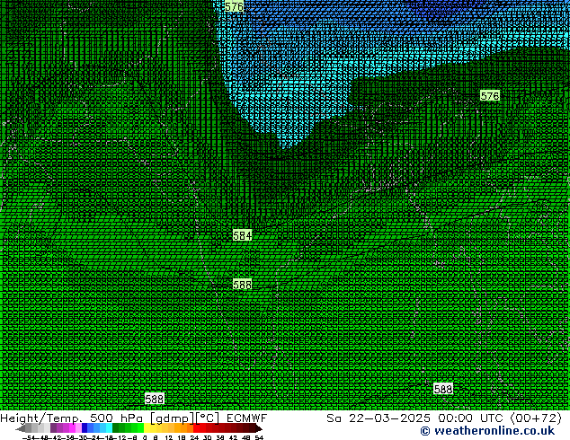570x440 pixels.
Task: Click the ECMWF model name
Action: (x=247, y=418)
